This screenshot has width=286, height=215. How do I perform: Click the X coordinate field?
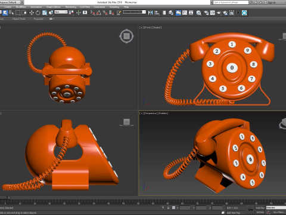click(x=185, y=208)
